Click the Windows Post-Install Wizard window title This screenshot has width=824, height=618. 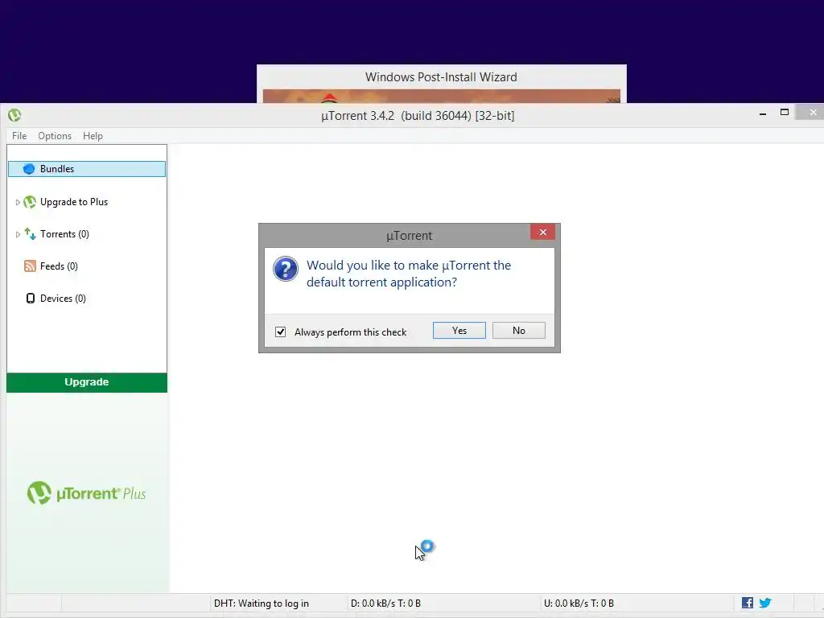[442, 76]
